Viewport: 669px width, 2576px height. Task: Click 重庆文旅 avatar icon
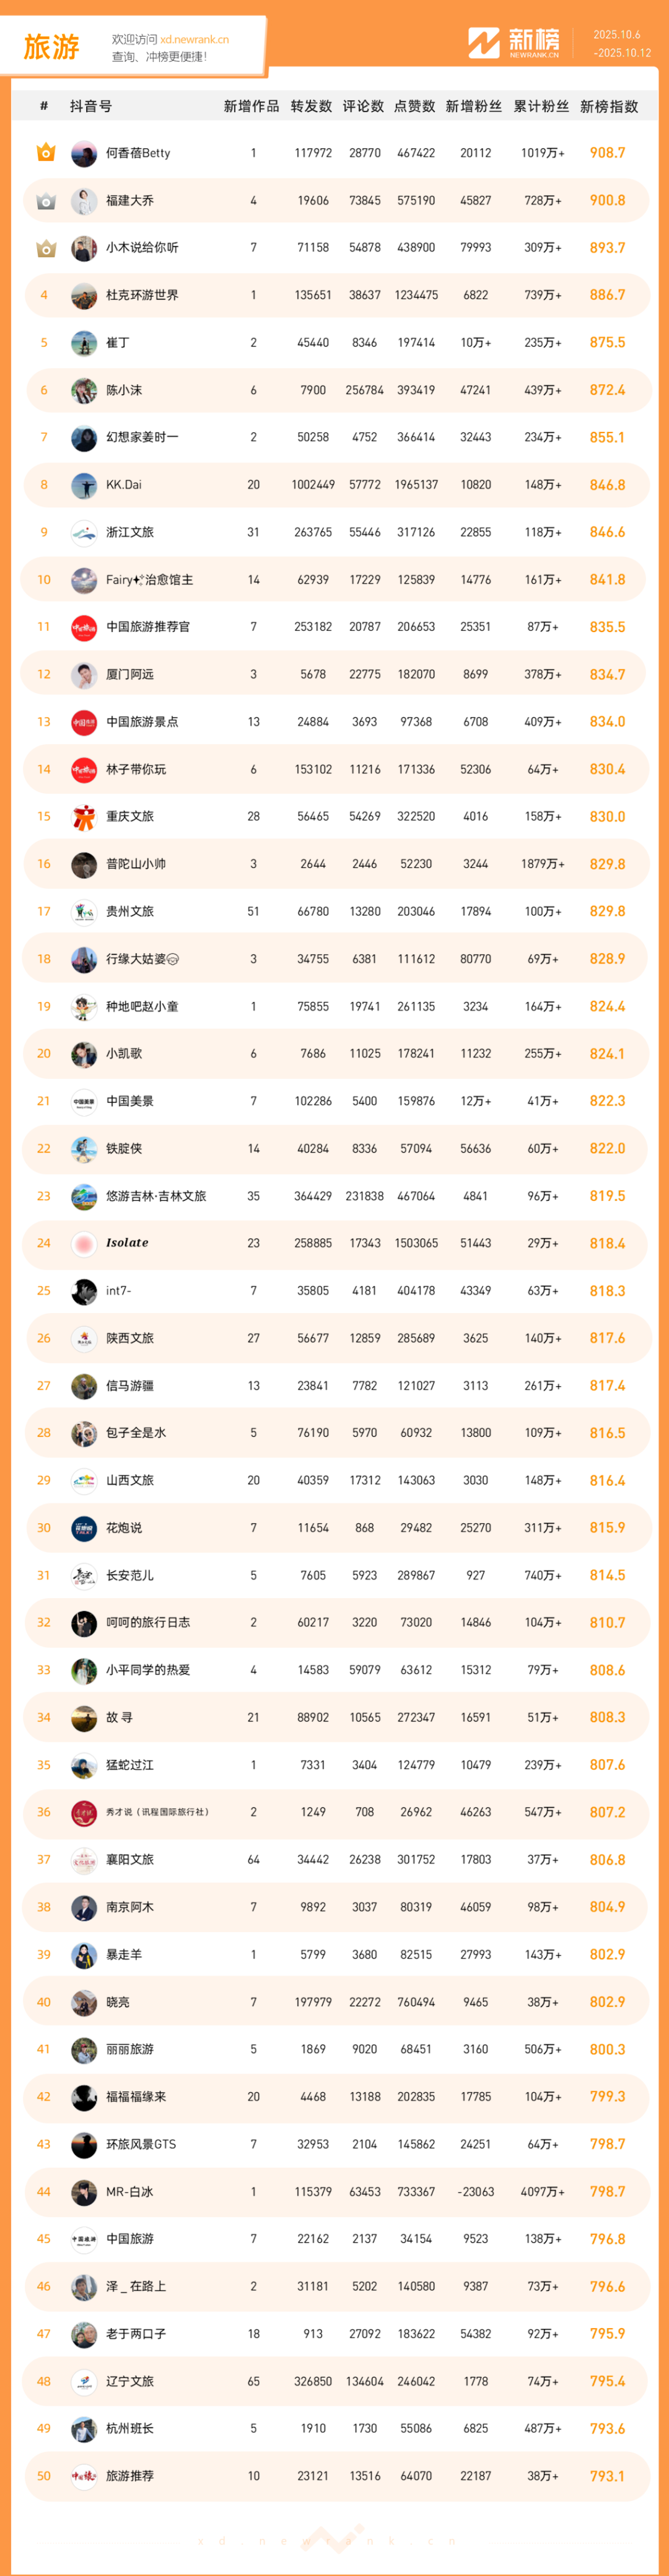click(84, 817)
